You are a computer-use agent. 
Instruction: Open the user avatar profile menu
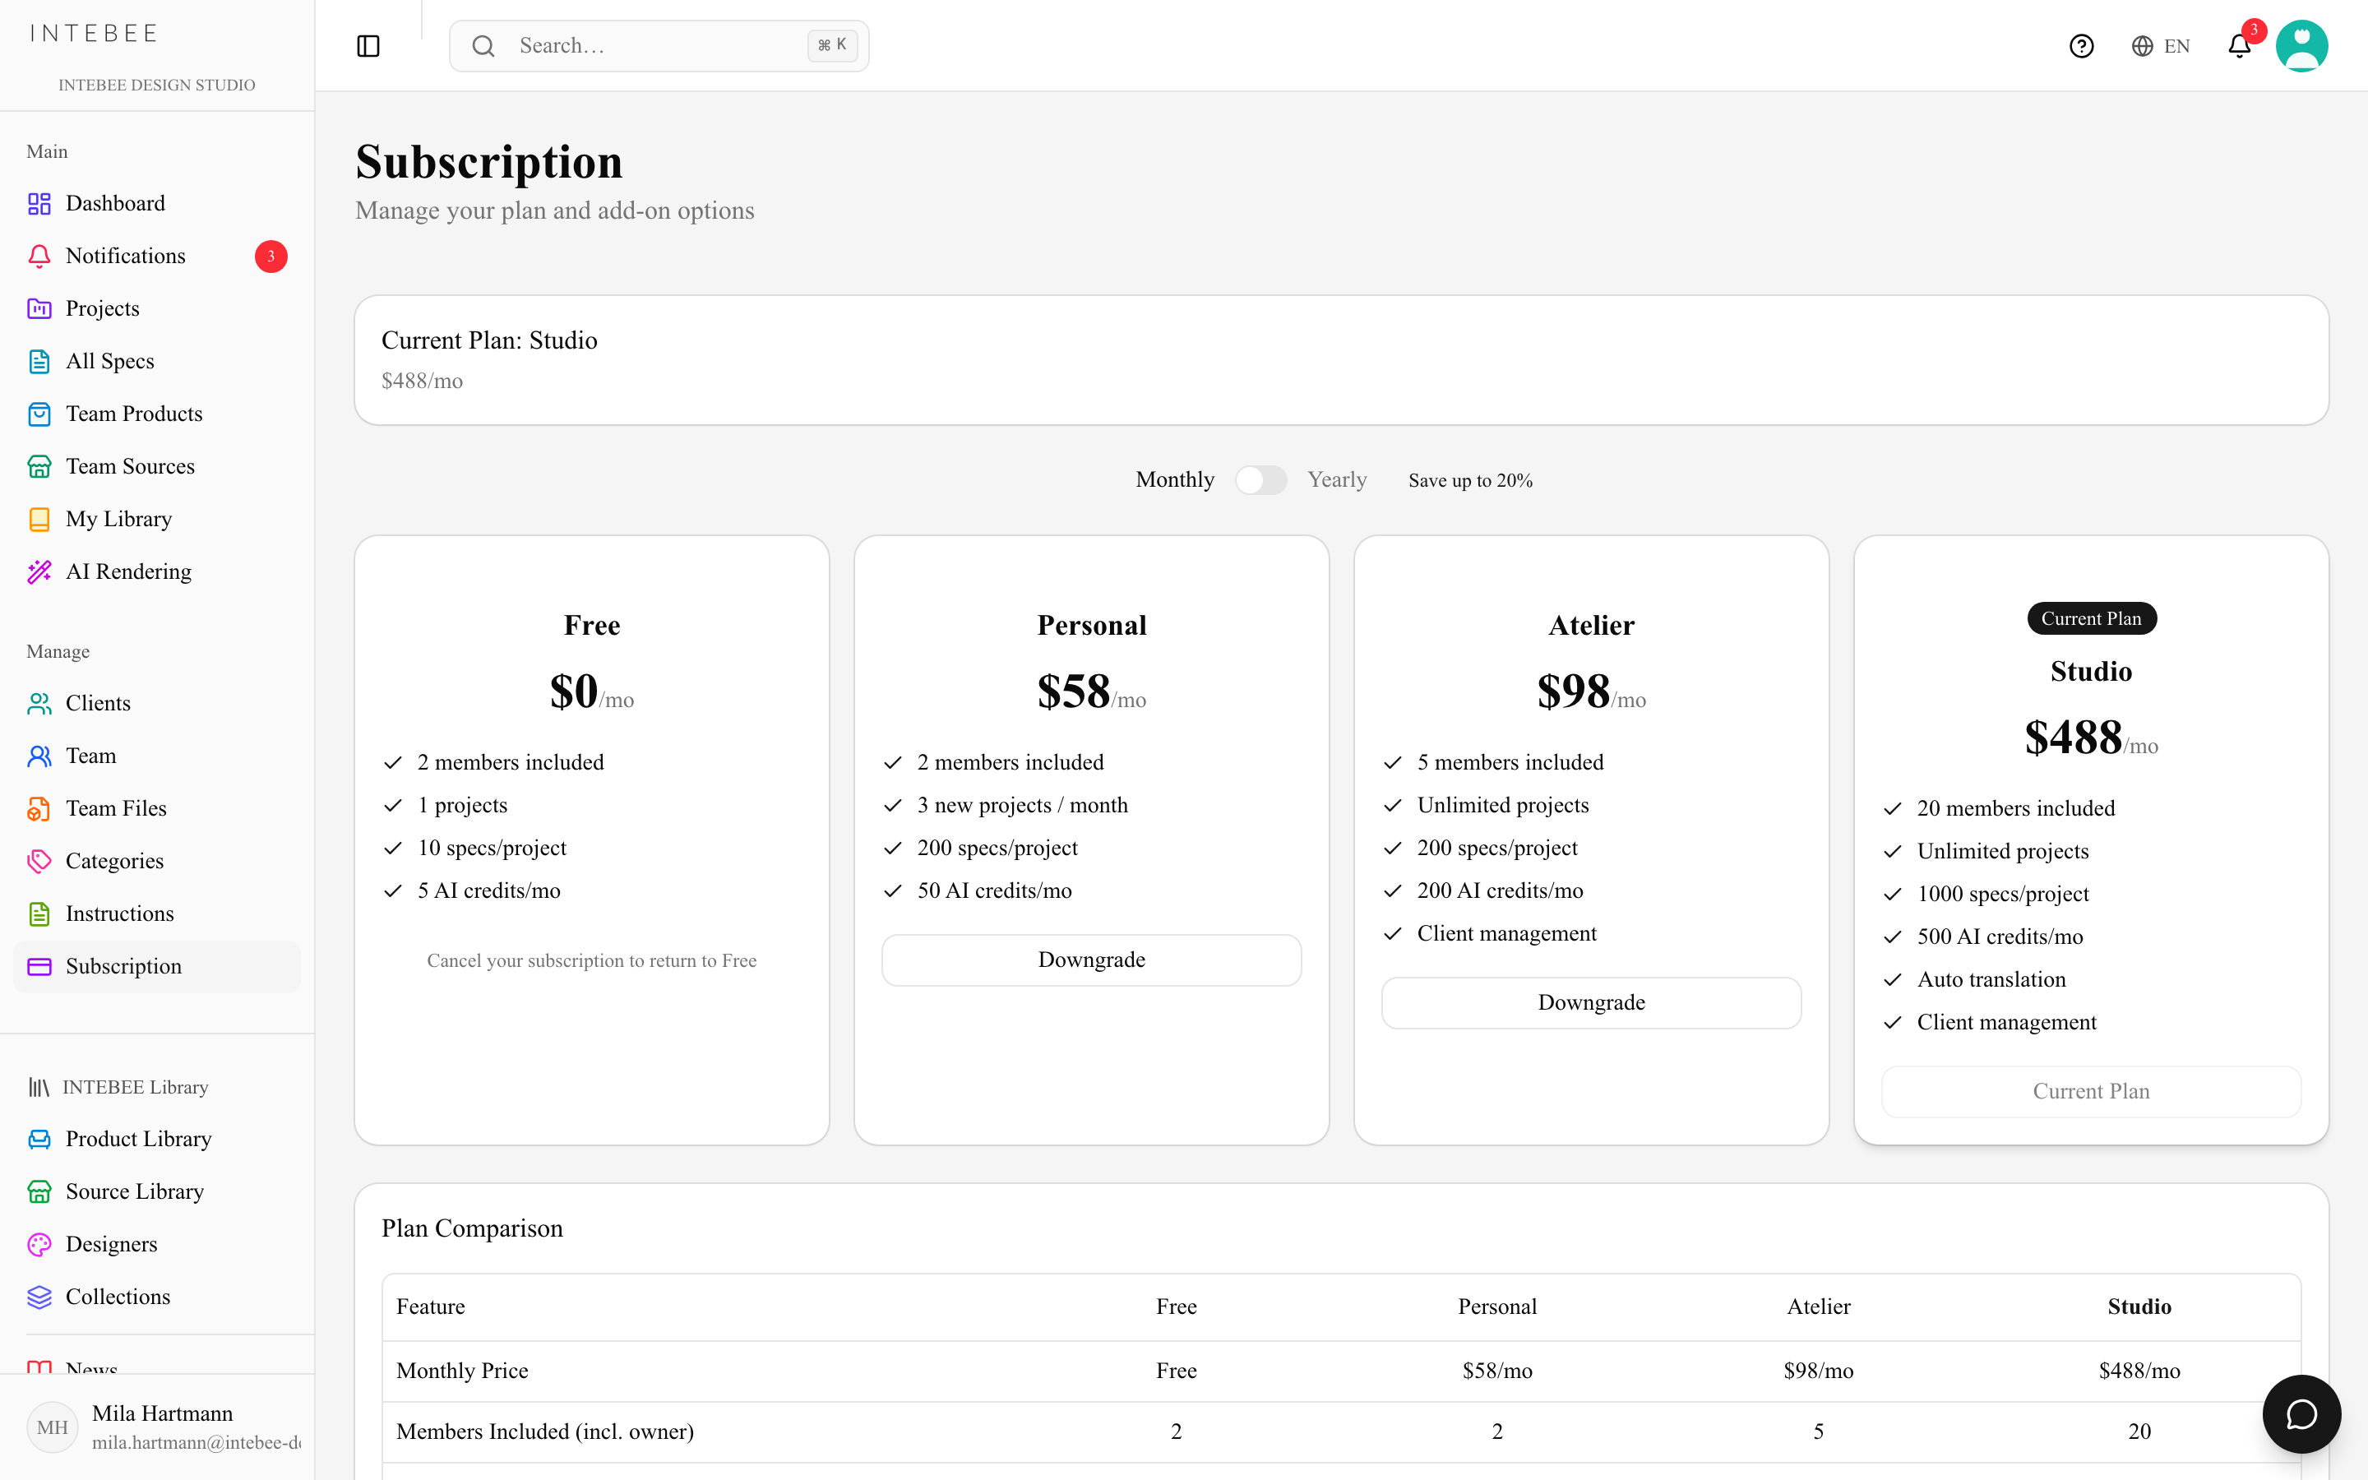tap(2301, 46)
